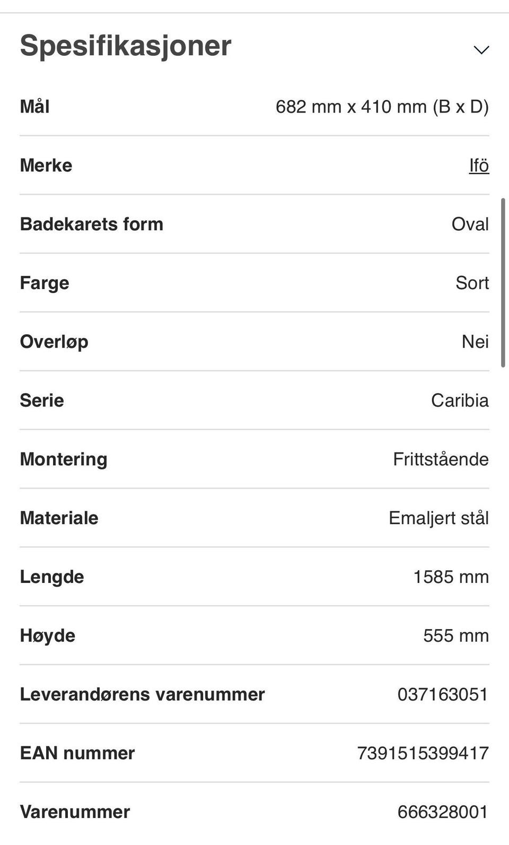Click the Varenummer value 666328001
This screenshot has width=509, height=845.
443,812
